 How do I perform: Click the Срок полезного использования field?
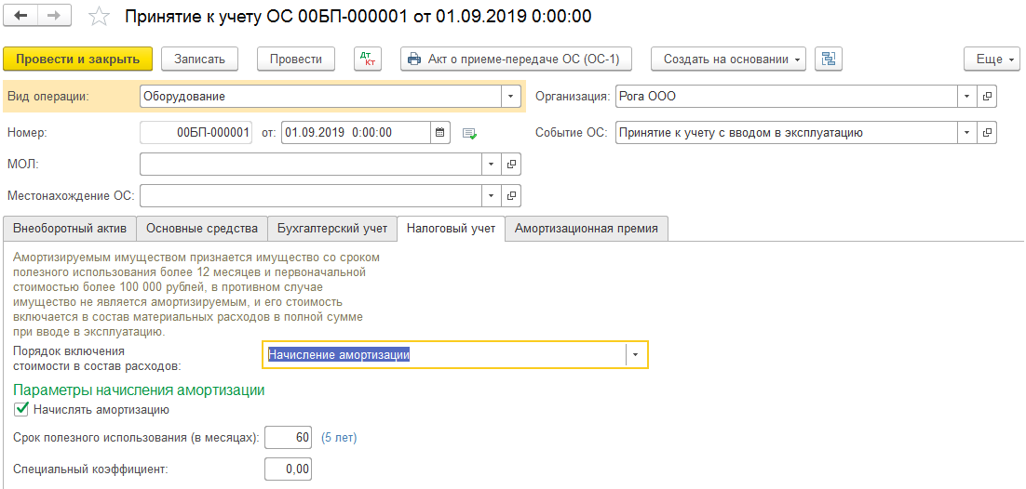point(288,438)
